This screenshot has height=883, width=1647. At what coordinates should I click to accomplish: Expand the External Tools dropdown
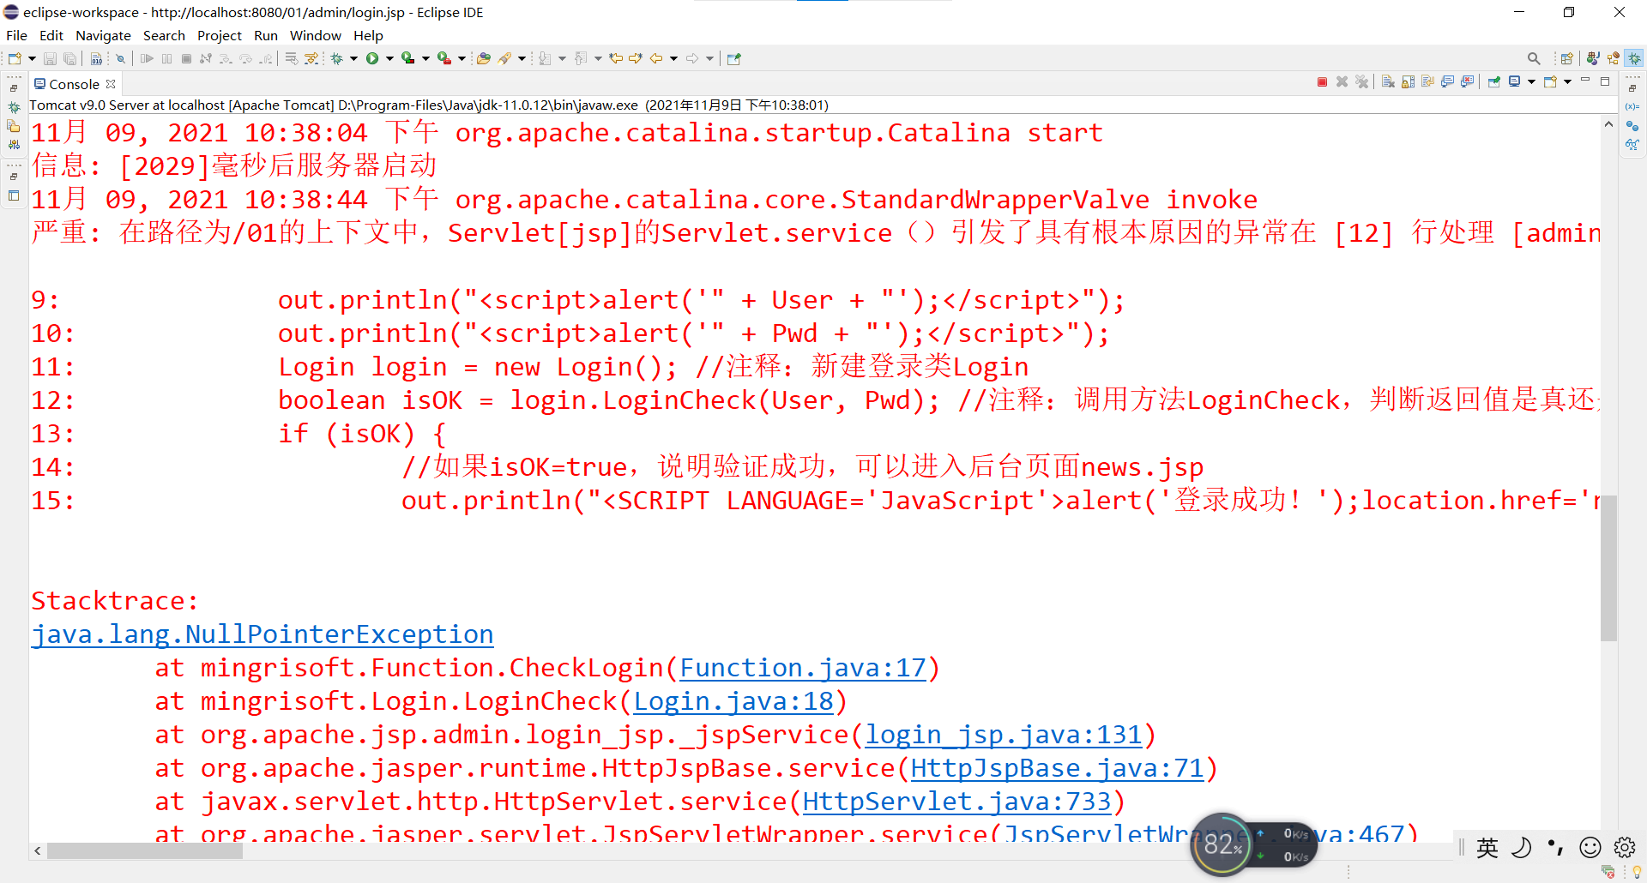coord(462,58)
